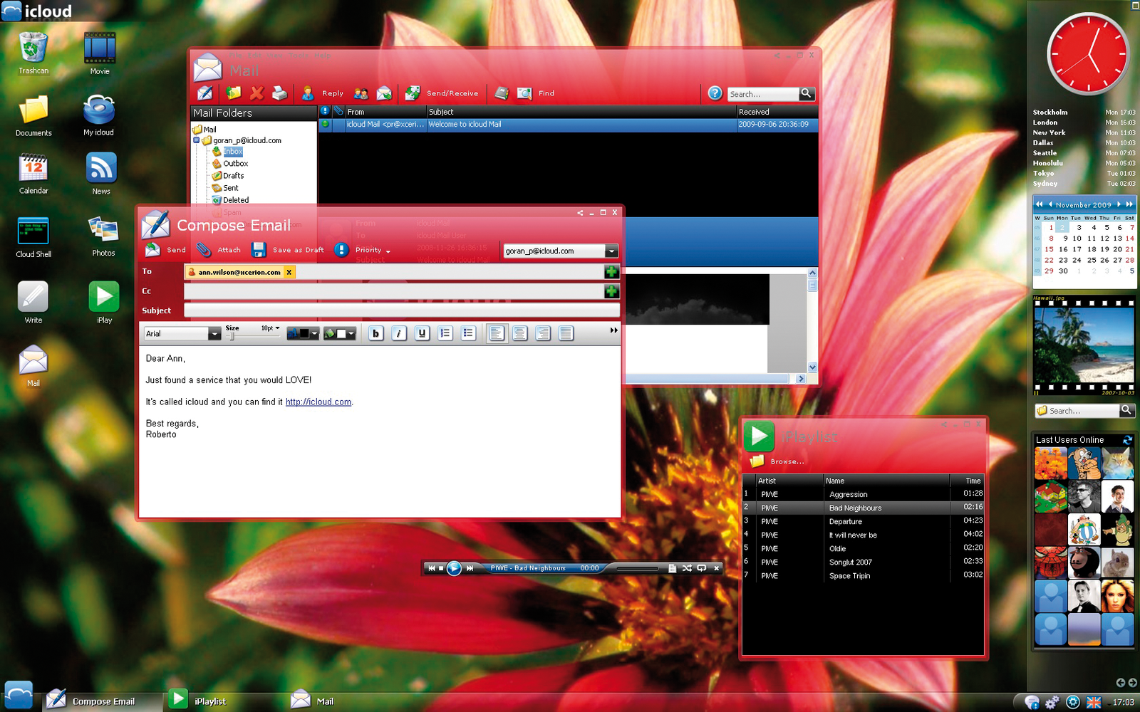The width and height of the screenshot is (1140, 712).
Task: Open the My icloud desktop icon
Action: tap(98, 115)
